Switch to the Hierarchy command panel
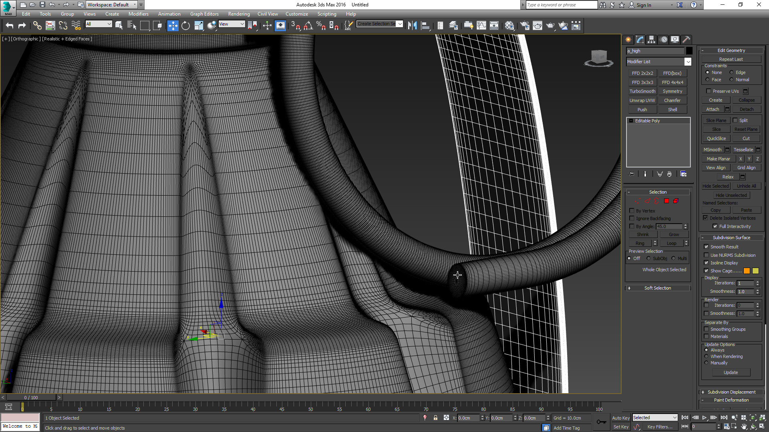Viewport: 769px width, 432px height. 652,39
